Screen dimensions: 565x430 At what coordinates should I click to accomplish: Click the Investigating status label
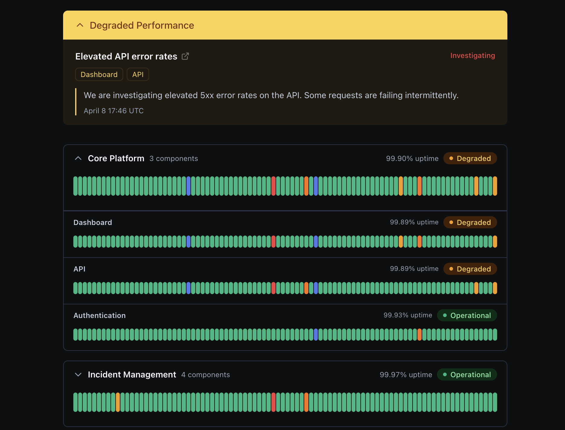coord(472,56)
